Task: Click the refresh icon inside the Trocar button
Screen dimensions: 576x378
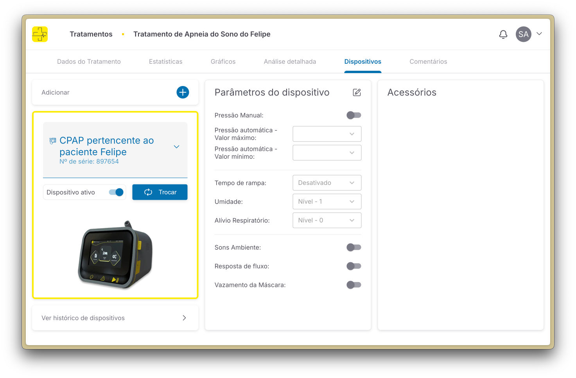Action: 148,192
